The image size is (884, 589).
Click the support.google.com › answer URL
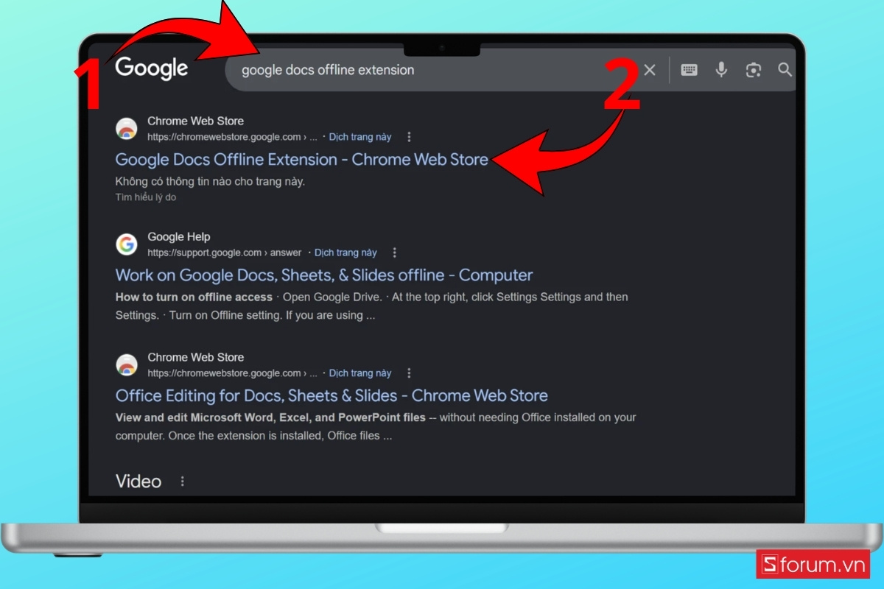coord(225,253)
